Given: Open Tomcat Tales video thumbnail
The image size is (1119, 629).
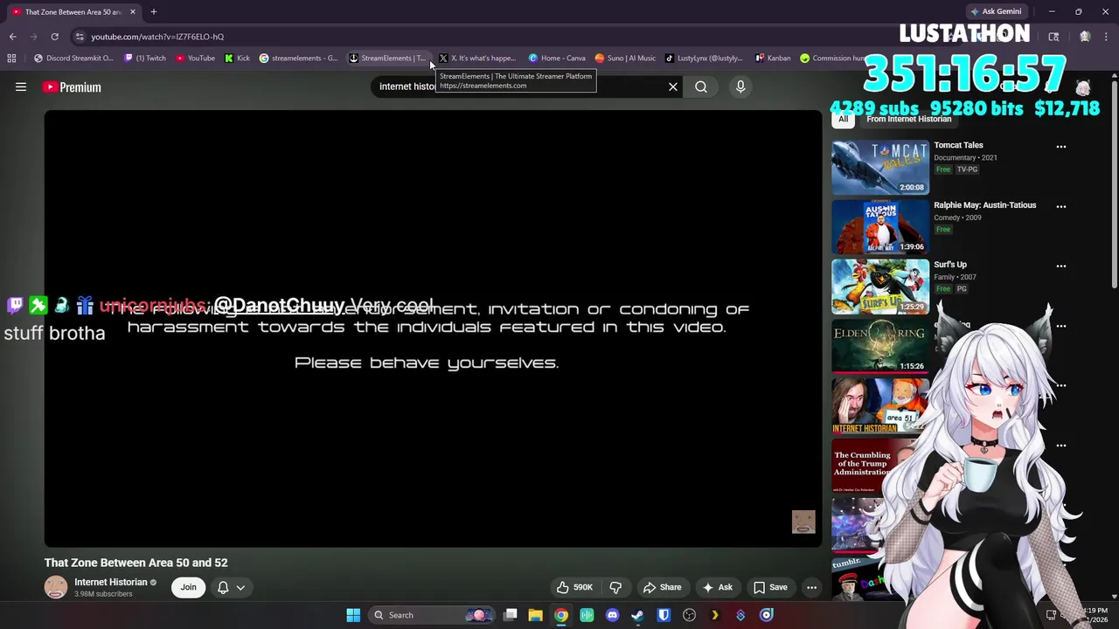Looking at the screenshot, I should coord(880,167).
